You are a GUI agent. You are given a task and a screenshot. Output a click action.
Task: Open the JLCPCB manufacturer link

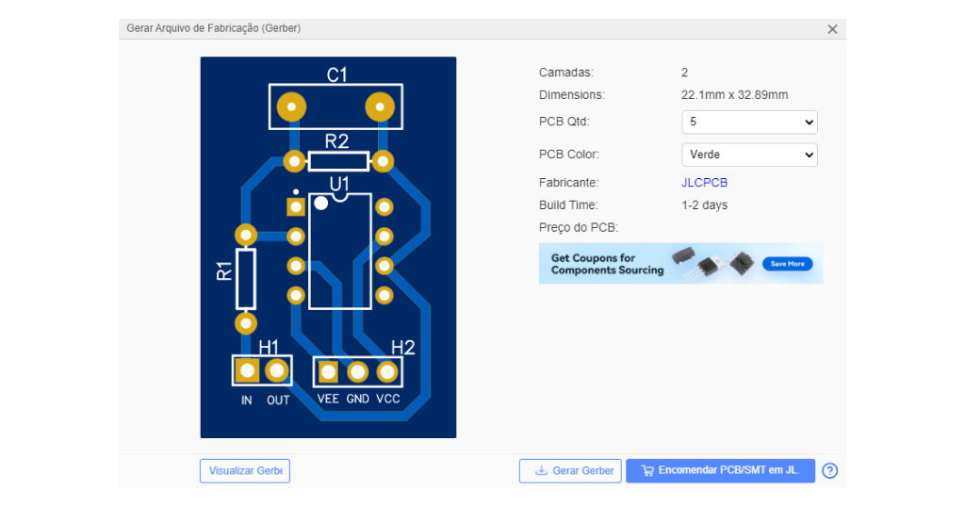tap(704, 183)
